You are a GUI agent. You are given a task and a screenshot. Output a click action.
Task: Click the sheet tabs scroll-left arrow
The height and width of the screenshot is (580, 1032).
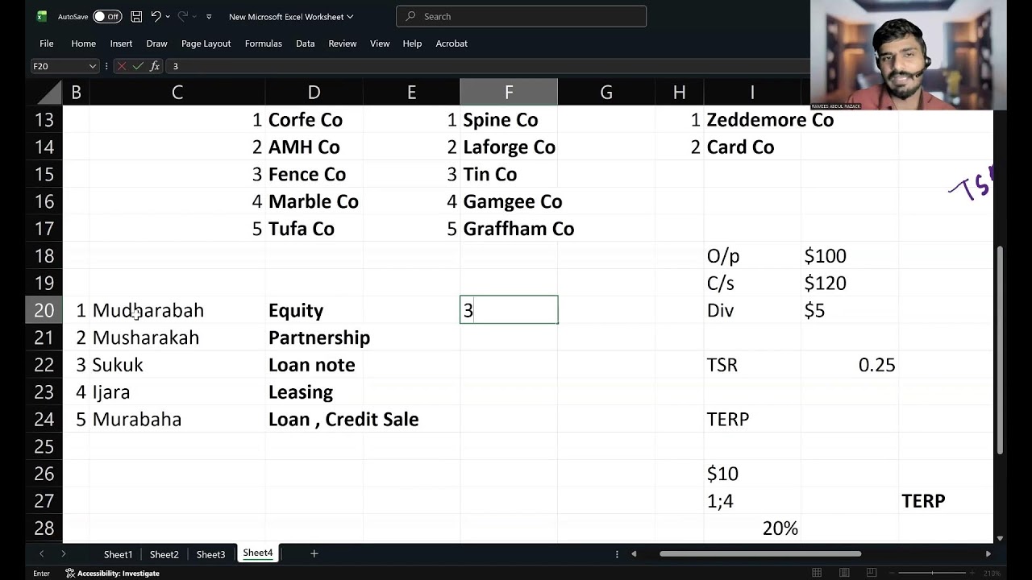(x=41, y=553)
